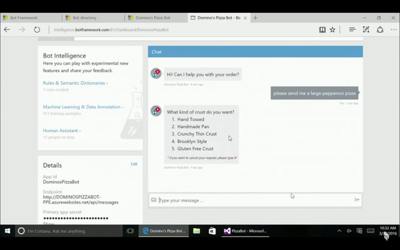Click the muted volume tray icon
The width and height of the screenshot is (400, 250).
pos(349,231)
